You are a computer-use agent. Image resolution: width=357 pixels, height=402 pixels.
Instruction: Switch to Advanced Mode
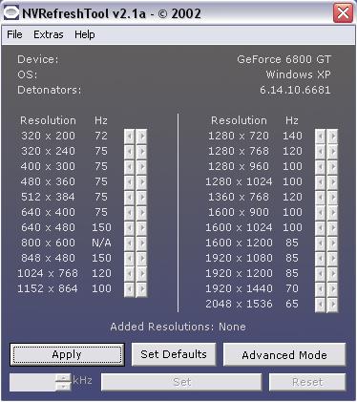284,354
